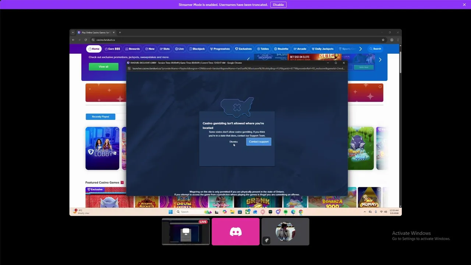Screen dimensions: 471x265
Task: Click the Windows taskbar Search box
Action: pos(194,212)
